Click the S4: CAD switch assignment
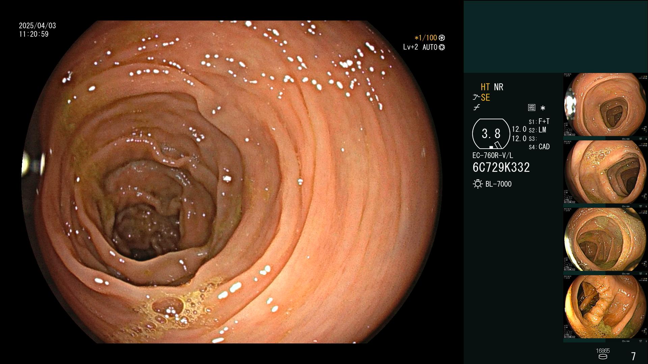Image resolution: width=648 pixels, height=364 pixels. point(539,147)
